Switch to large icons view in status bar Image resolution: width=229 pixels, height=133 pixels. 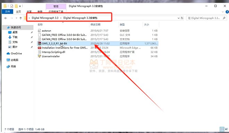(x=226, y=129)
